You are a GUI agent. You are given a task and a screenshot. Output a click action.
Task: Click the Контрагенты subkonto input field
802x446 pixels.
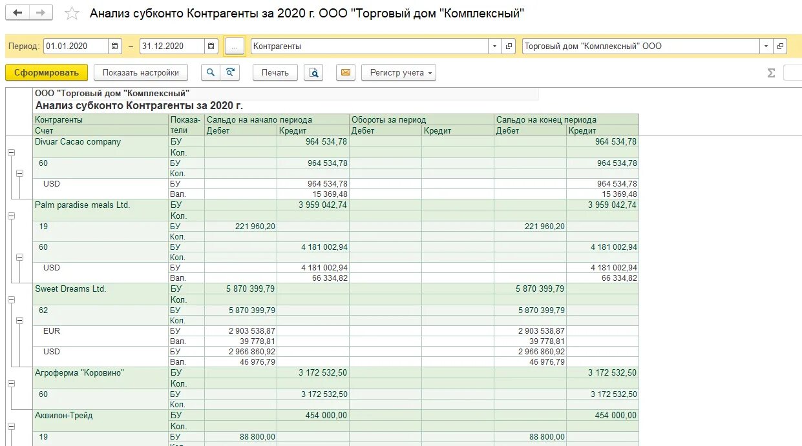coord(369,46)
